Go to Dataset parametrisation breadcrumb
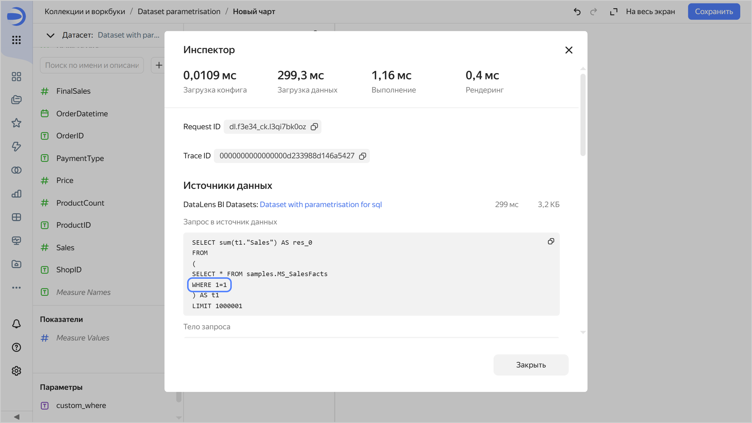752x423 pixels. 179,11
